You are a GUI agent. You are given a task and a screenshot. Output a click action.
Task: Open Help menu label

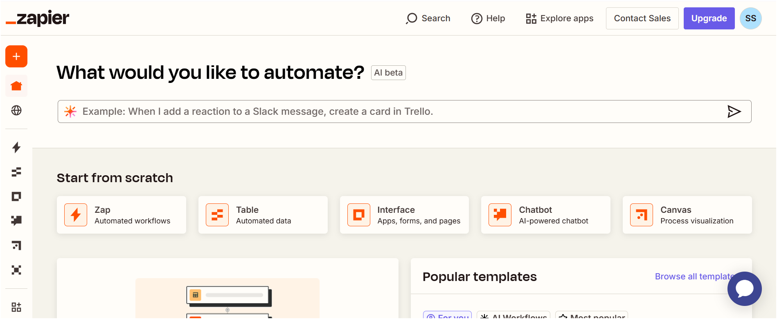(x=495, y=18)
